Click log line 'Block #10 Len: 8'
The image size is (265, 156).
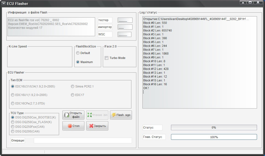[154, 61]
